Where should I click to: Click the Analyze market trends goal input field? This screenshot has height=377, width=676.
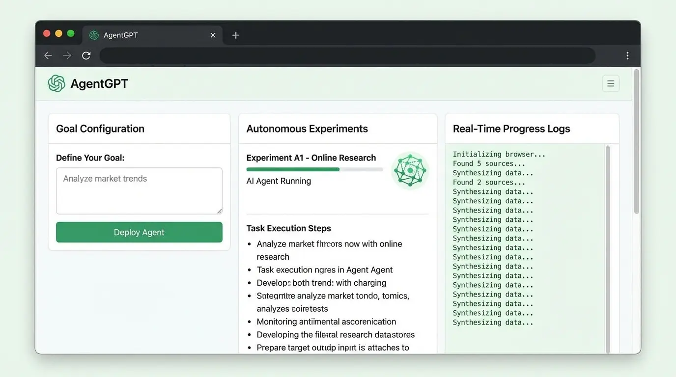click(x=139, y=190)
